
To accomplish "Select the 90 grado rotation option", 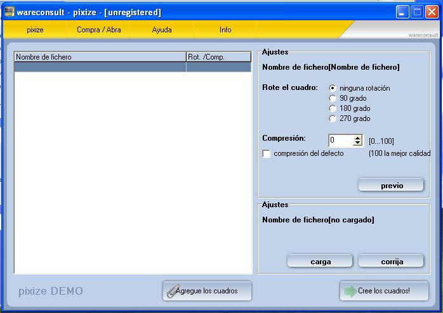I will click(x=333, y=98).
